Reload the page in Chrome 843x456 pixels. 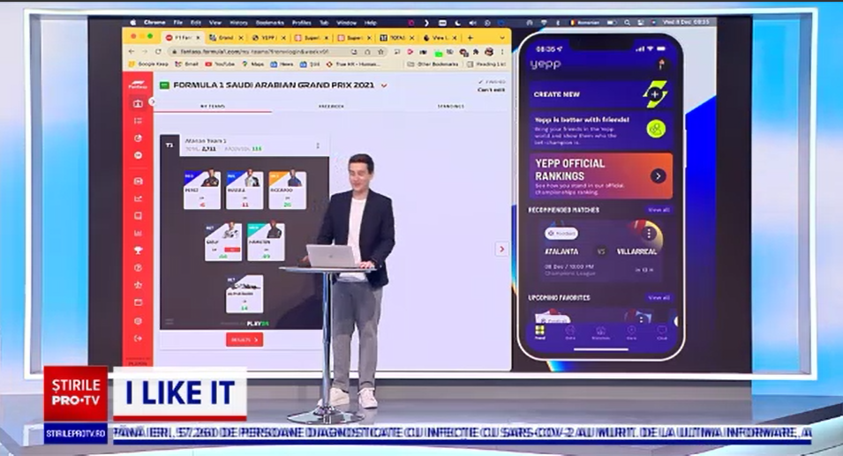(x=156, y=52)
